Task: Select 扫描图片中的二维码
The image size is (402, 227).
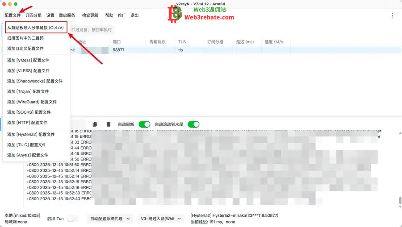Action: pos(37,38)
